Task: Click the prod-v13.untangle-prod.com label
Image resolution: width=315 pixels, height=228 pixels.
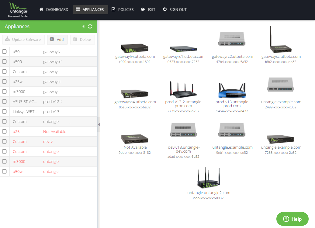Action: pyautogui.click(x=232, y=104)
